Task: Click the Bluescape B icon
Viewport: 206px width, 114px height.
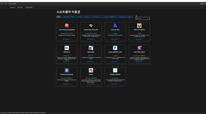Action: [x=91, y=48]
